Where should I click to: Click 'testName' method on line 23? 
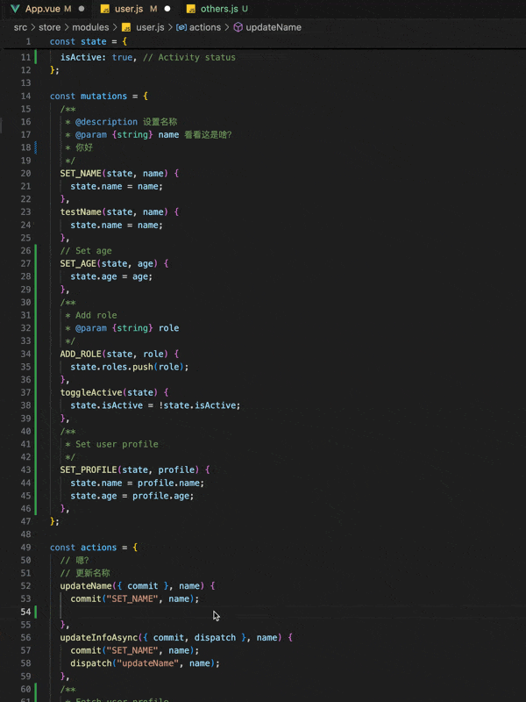coord(81,211)
